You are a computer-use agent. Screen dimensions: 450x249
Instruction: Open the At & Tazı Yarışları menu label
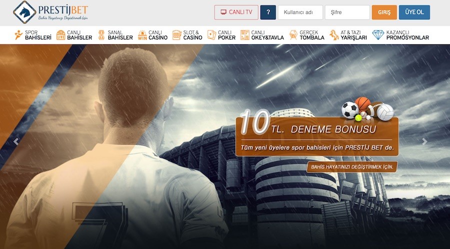coord(353,35)
